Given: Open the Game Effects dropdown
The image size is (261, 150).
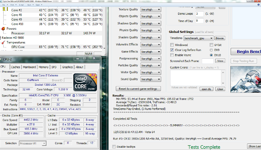Looking at the screenshot, I should pos(151,52).
